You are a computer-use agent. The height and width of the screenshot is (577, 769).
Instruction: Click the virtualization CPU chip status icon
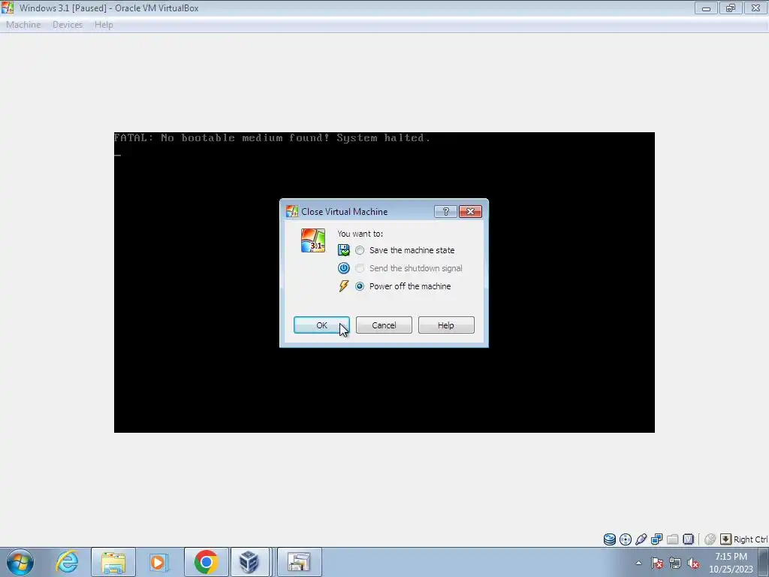pyautogui.click(x=688, y=539)
